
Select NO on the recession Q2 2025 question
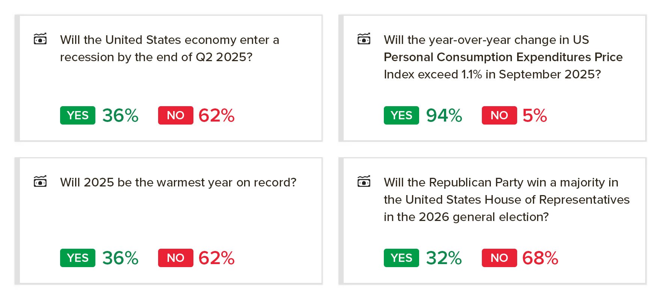tap(175, 115)
